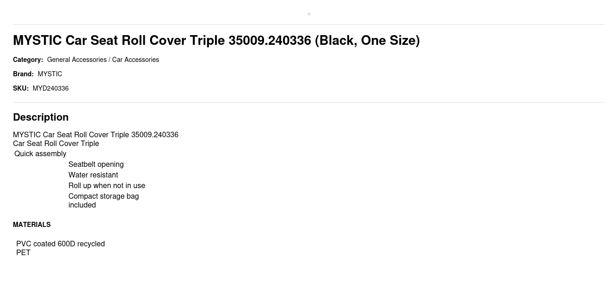
Task: Click the description line ending with 35009.240336
Action: click(x=95, y=134)
